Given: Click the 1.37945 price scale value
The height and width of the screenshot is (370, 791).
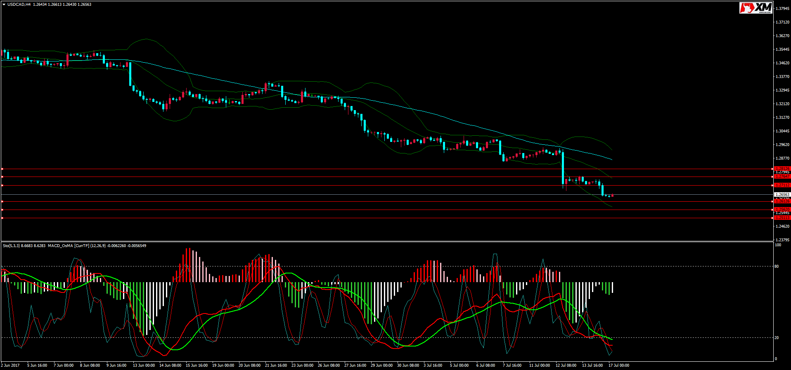Looking at the screenshot, I should pyautogui.click(x=782, y=9).
